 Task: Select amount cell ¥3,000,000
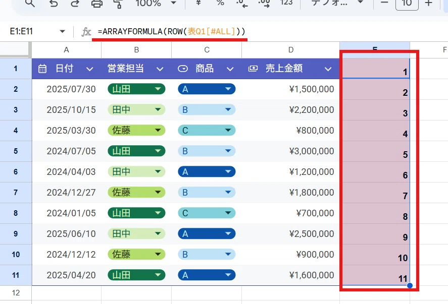[x=291, y=151]
